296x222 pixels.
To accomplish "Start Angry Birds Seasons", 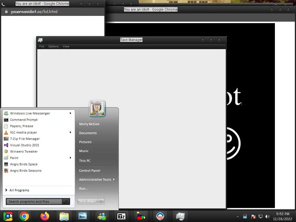I will pyautogui.click(x=39, y=171).
